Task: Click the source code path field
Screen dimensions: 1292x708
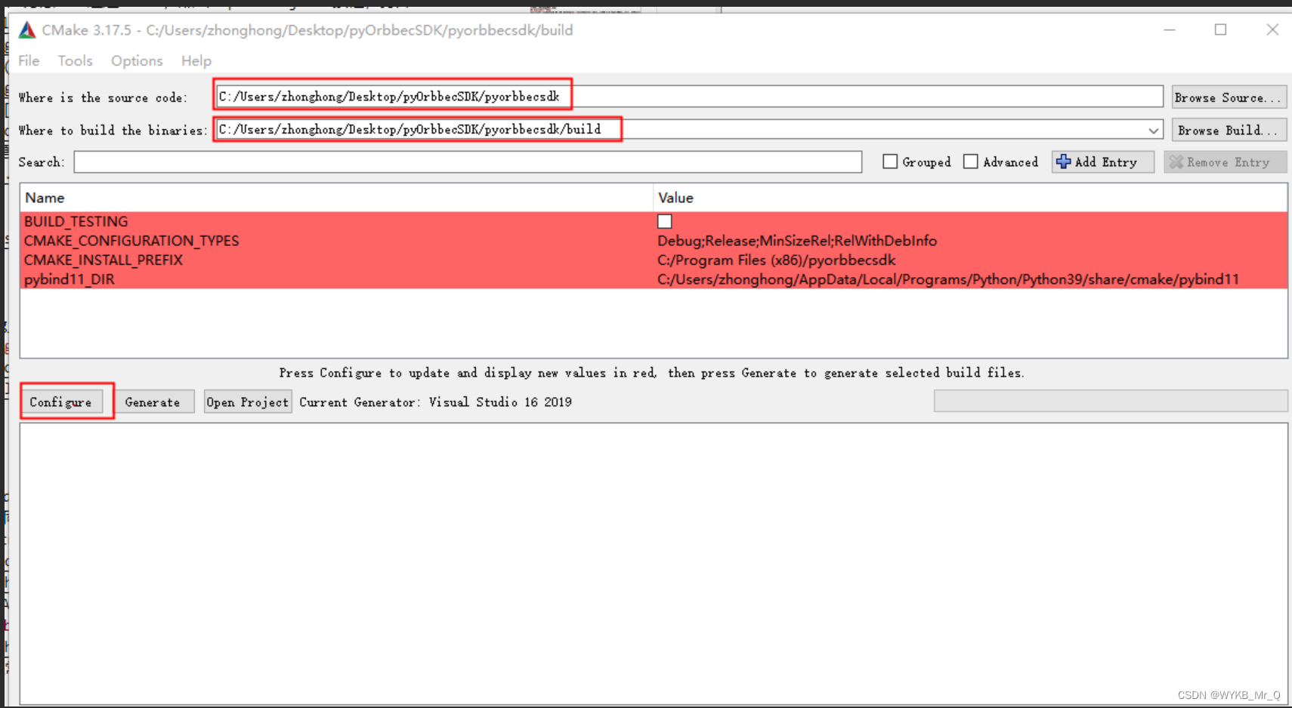Action: pyautogui.click(x=689, y=97)
